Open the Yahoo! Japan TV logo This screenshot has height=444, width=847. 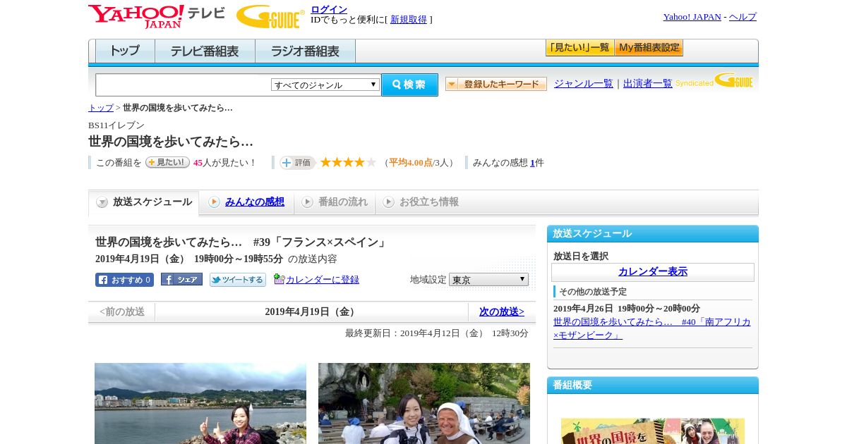(x=157, y=16)
